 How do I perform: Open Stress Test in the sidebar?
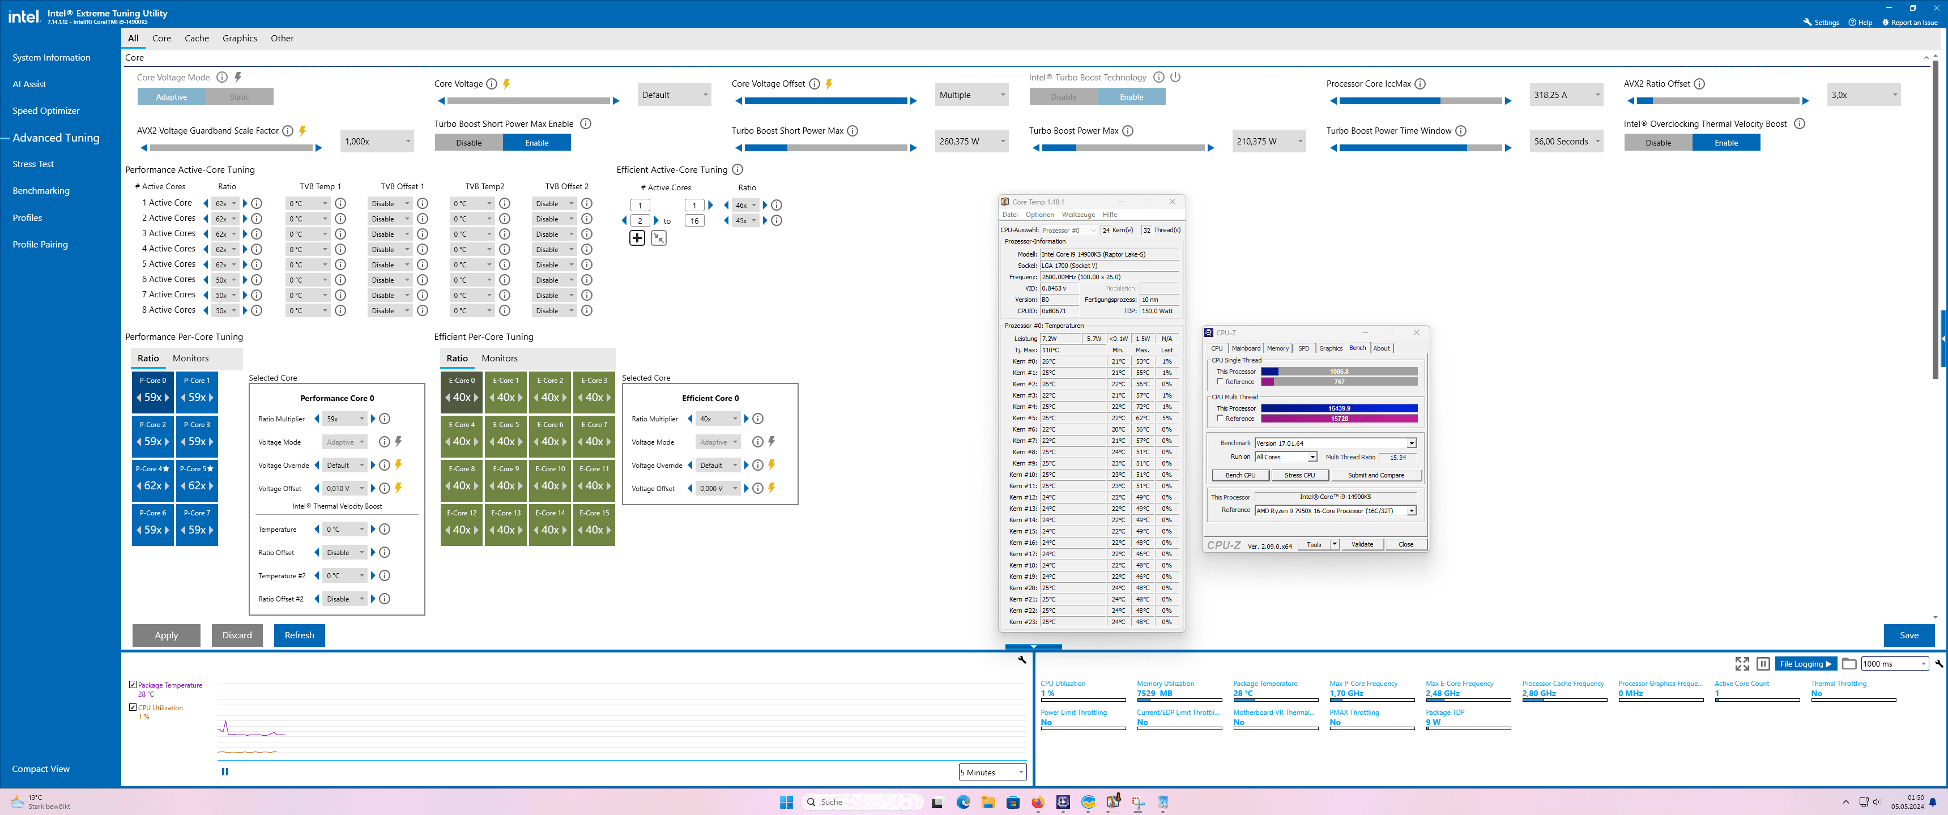pyautogui.click(x=33, y=164)
